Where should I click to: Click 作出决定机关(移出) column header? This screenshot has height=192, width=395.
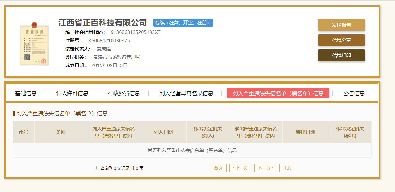tap(350, 132)
